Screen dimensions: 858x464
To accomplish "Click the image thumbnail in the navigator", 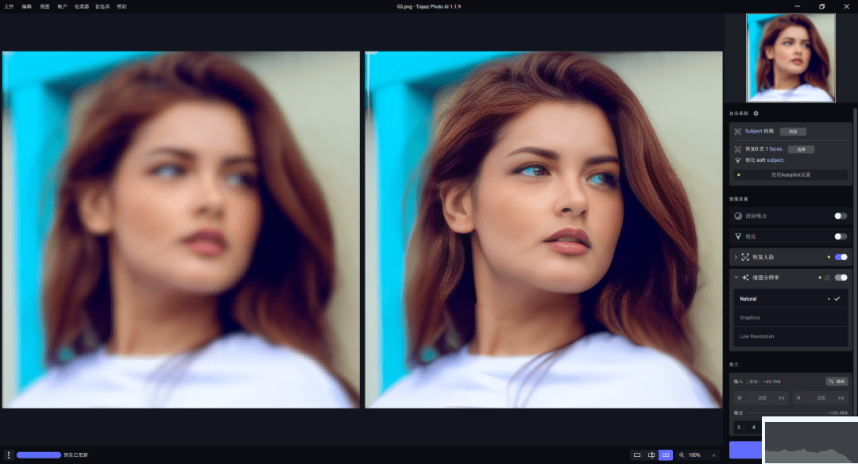I will (790, 58).
